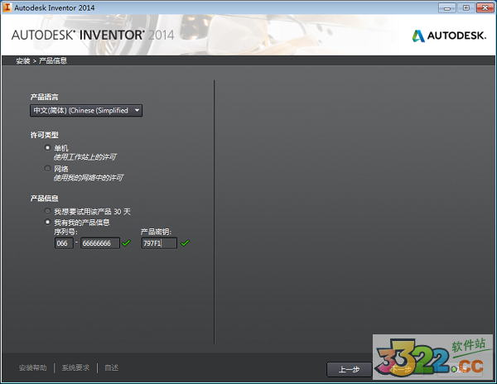The height and width of the screenshot is (384, 497).
Task: Open the 系统要求 system requirements link
Action: [75, 367]
